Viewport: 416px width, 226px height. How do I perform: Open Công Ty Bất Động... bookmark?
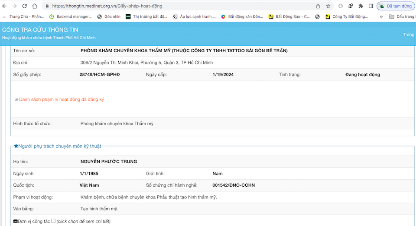347,16
